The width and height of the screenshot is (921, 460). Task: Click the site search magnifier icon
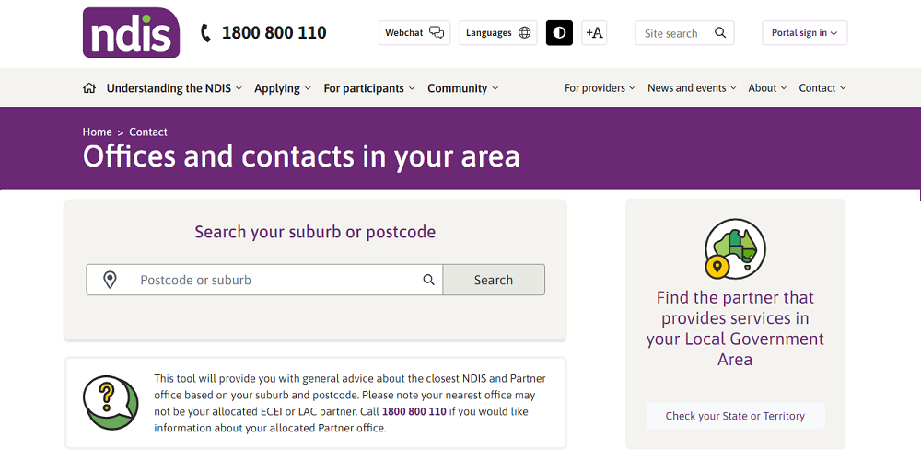coord(720,33)
